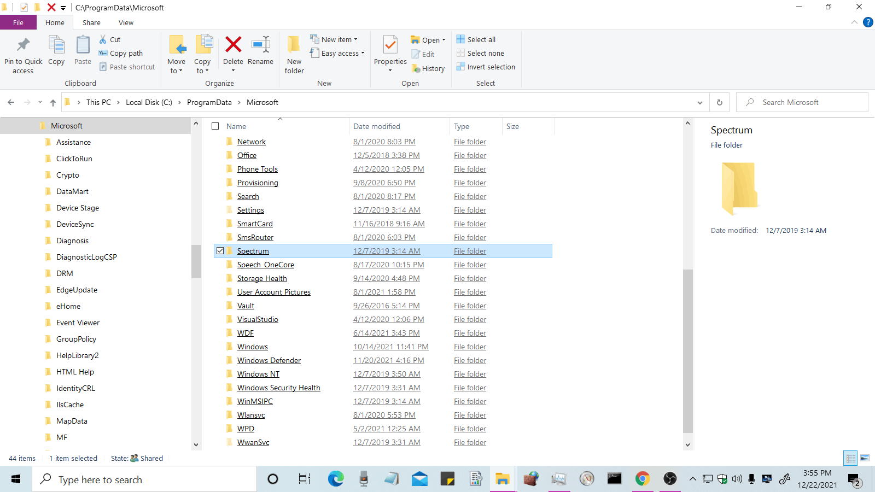Image resolution: width=875 pixels, height=492 pixels.
Task: Refresh the current folder view
Action: coord(720,102)
